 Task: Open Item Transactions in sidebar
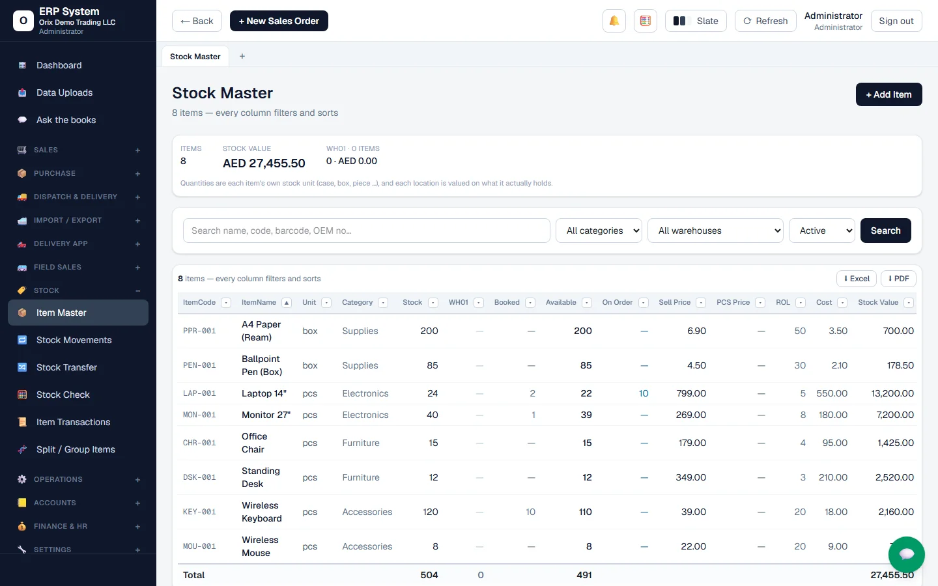78,422
